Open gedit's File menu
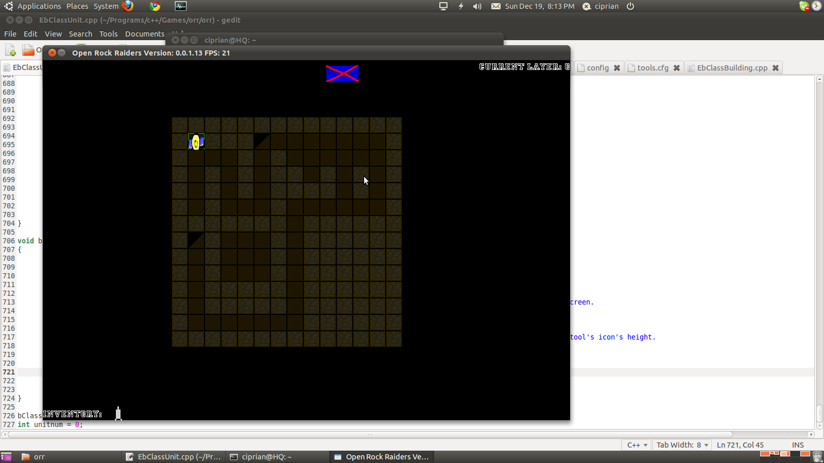Image resolution: width=824 pixels, height=463 pixels. point(10,34)
